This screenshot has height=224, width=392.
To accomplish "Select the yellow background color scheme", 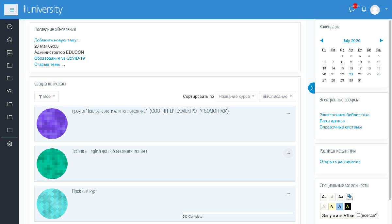I will [332, 206].
